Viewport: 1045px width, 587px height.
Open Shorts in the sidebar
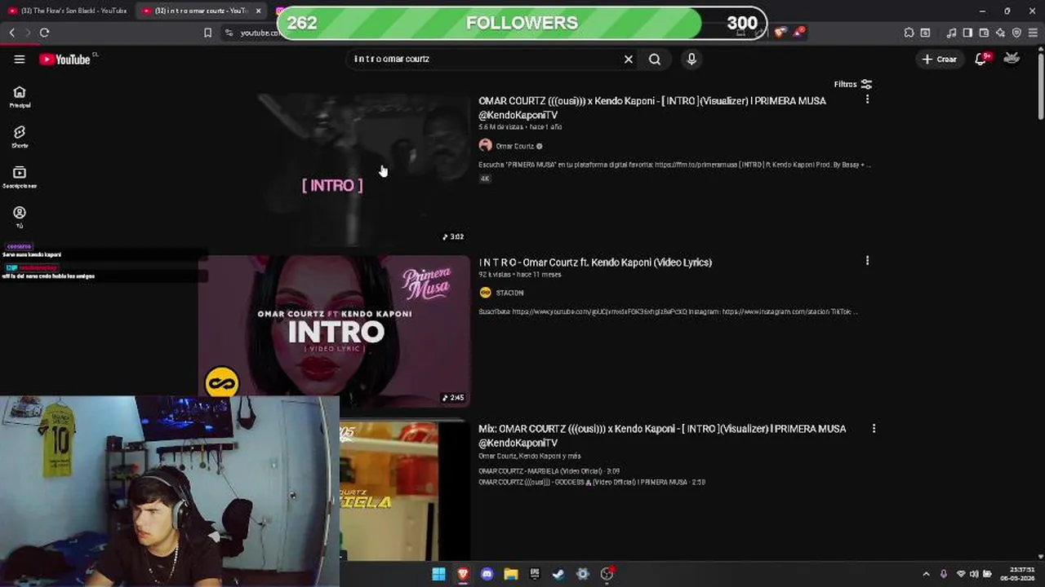pos(20,137)
